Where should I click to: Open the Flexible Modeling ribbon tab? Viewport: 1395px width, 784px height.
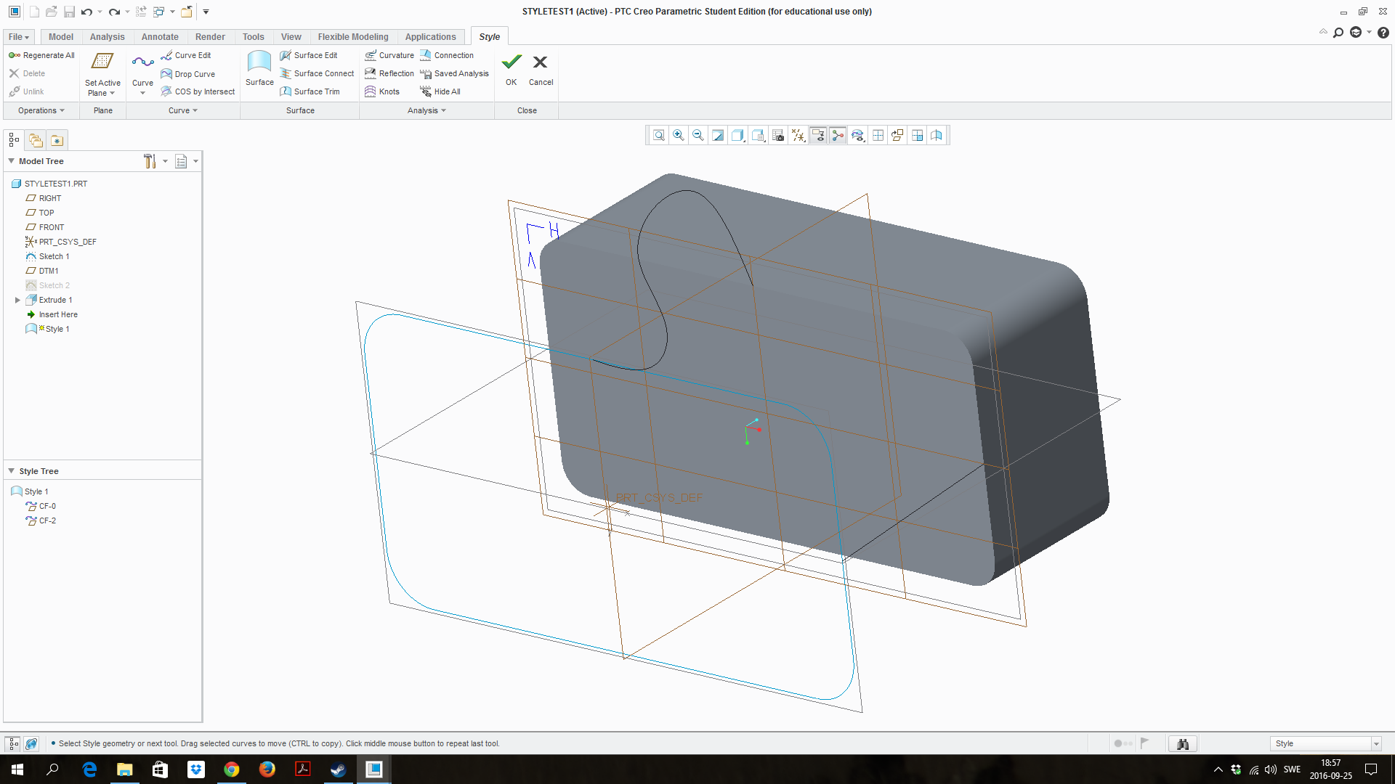coord(352,36)
